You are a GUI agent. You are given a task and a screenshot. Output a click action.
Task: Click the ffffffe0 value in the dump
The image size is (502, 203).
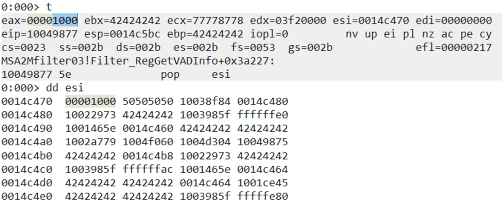pos(263,115)
